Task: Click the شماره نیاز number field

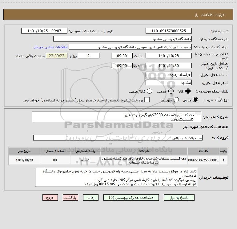Action: click(169, 31)
